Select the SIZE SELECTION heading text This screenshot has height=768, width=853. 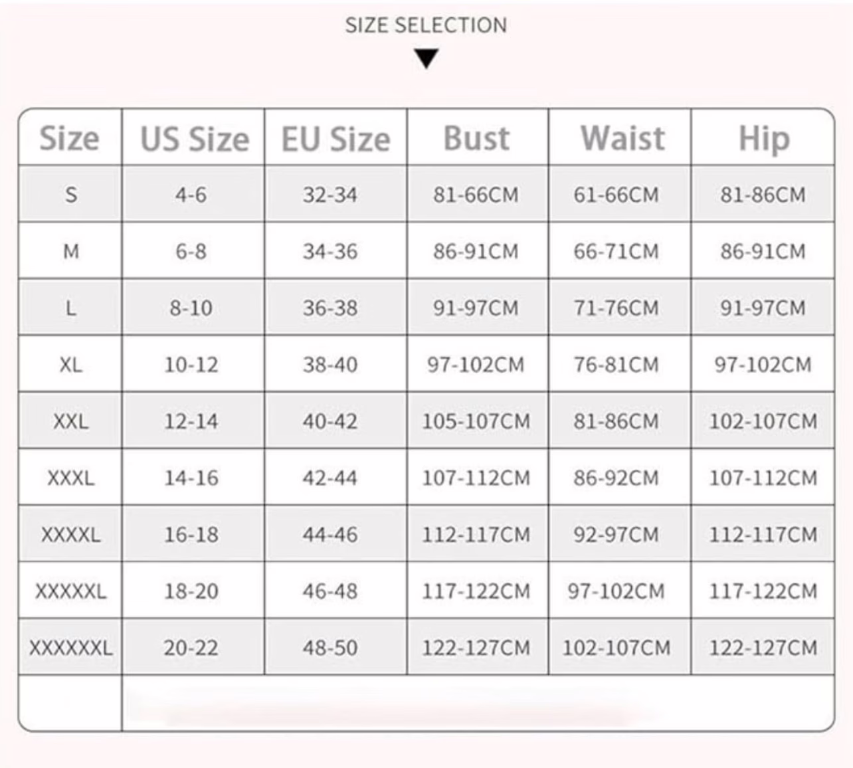(x=426, y=25)
